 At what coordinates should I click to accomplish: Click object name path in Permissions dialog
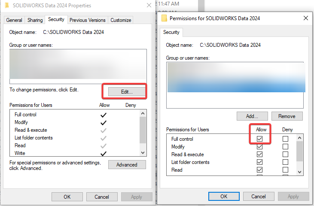pyautogui.click(x=230, y=45)
